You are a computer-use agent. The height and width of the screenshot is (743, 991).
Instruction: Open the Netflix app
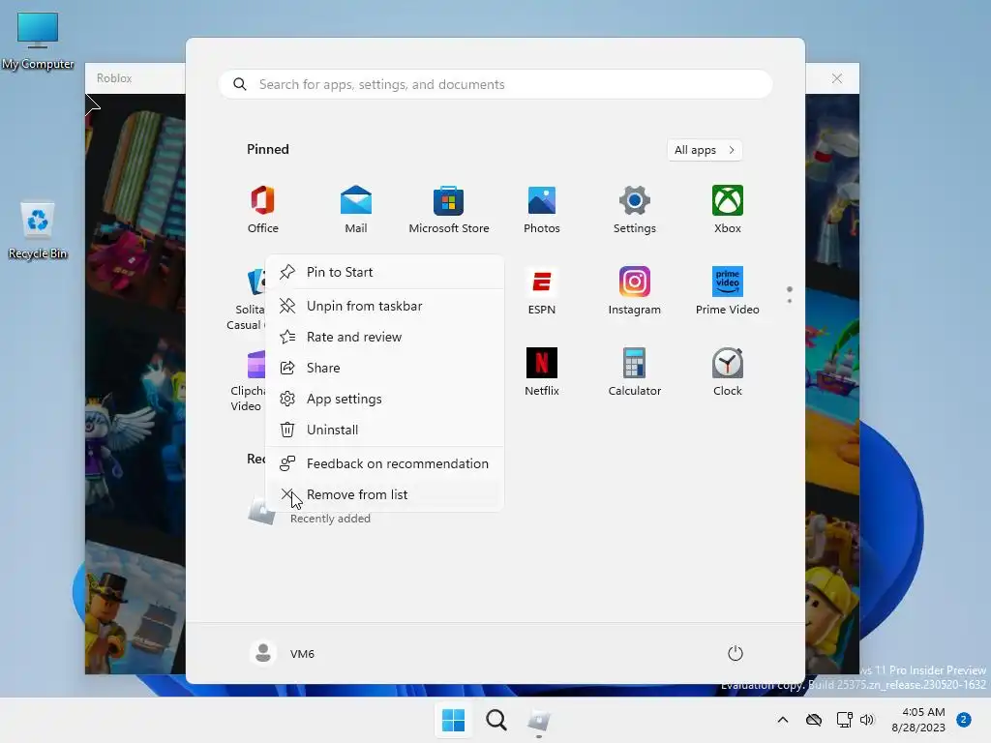pyautogui.click(x=542, y=372)
